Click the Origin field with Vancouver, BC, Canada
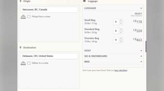This screenshot has height=91, width=164. 49,10
